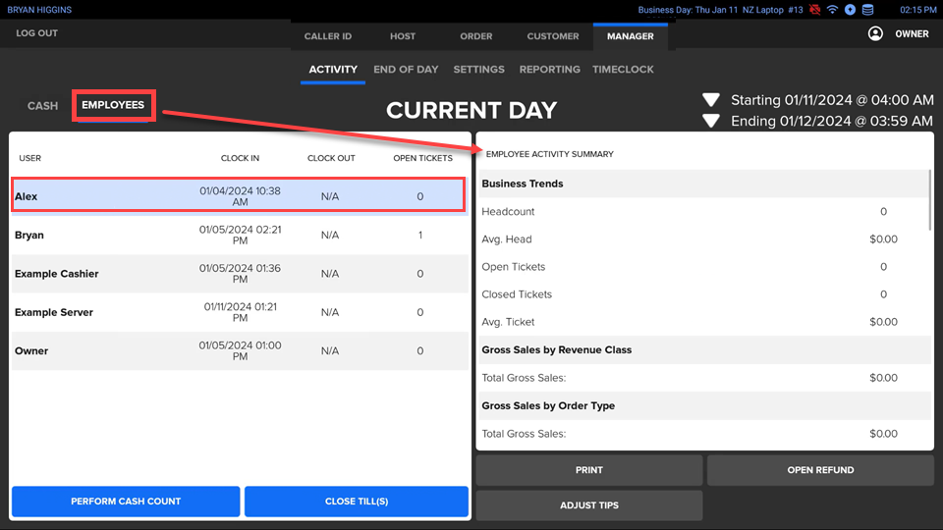Click the Close Till(s) button

[356, 502]
